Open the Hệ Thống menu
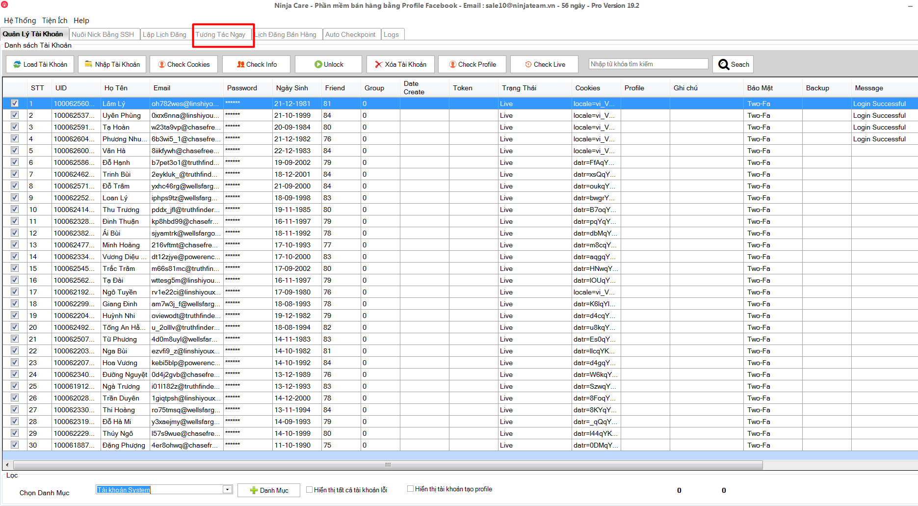The image size is (918, 506). [20, 21]
